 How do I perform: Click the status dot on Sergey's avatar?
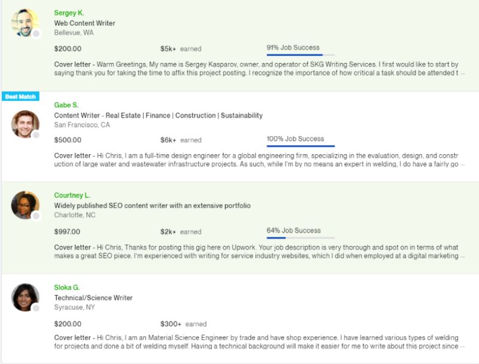[x=36, y=34]
